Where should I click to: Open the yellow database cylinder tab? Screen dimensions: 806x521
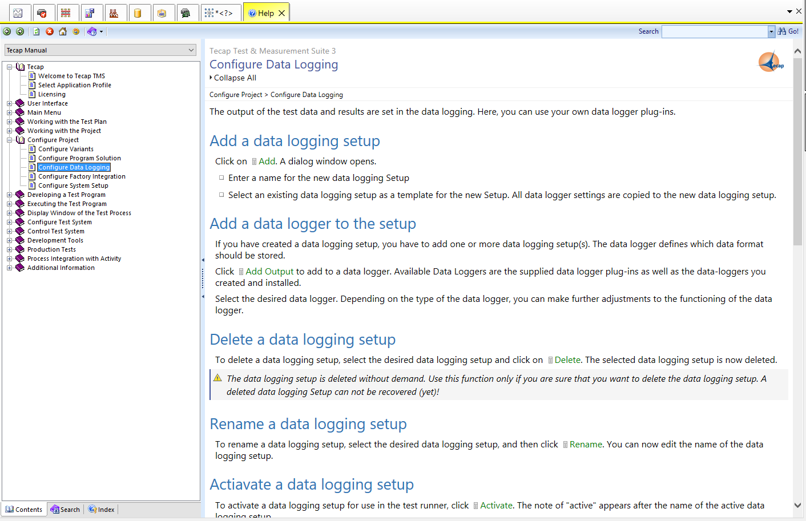click(x=138, y=13)
